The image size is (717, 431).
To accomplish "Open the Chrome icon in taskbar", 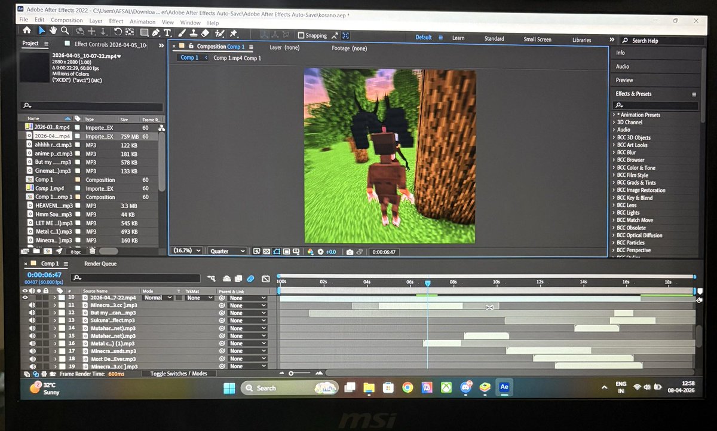I will (x=407, y=387).
